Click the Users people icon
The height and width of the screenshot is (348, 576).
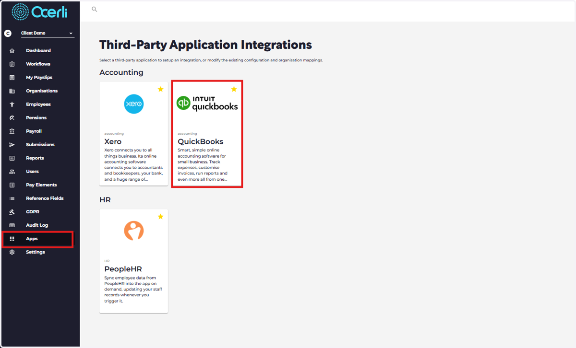12,172
